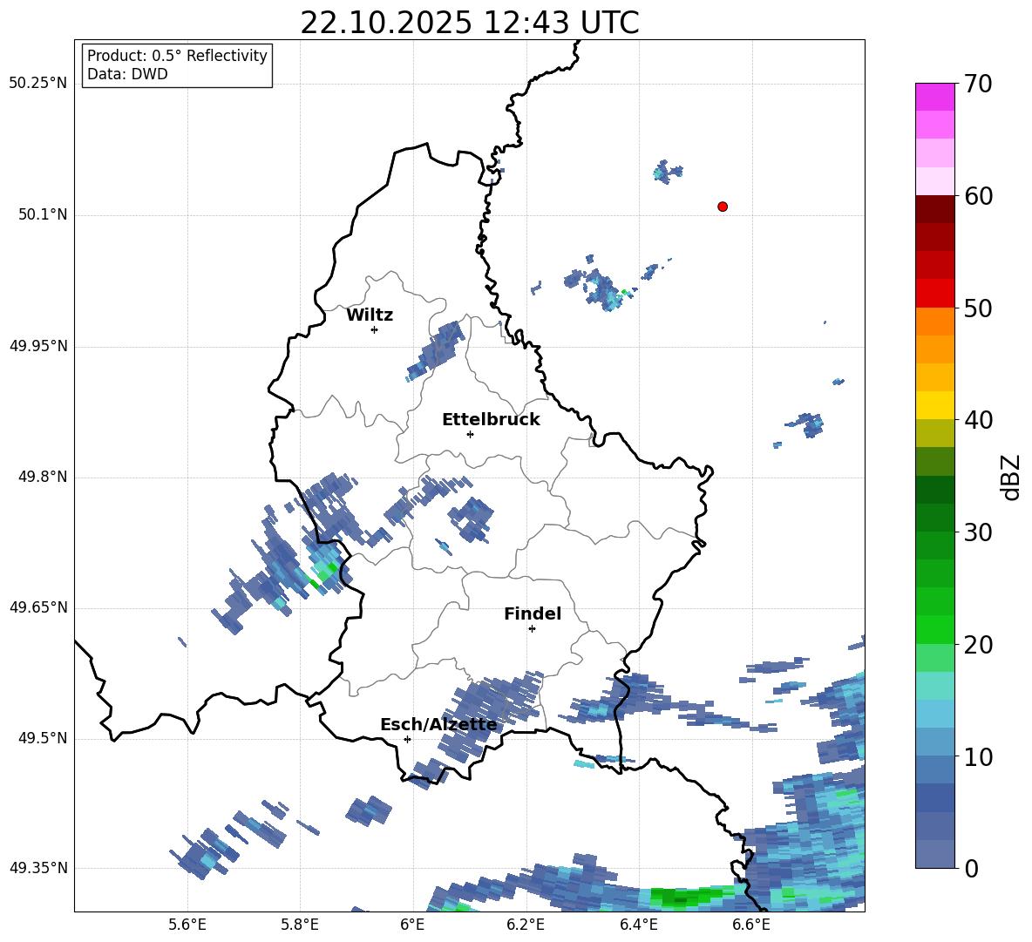
Task: Click the 49.95°N latitude label
Action: point(38,346)
